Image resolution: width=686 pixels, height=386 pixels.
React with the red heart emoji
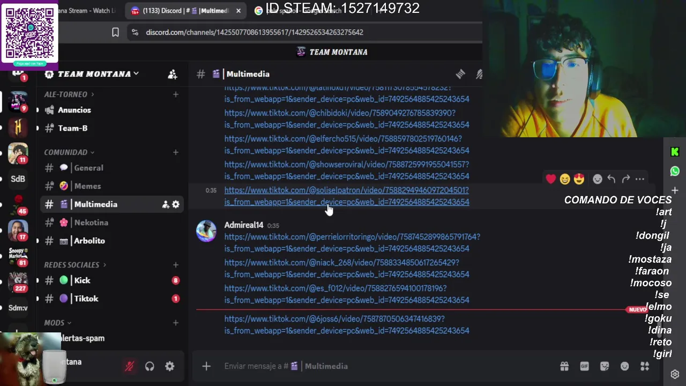click(550, 179)
